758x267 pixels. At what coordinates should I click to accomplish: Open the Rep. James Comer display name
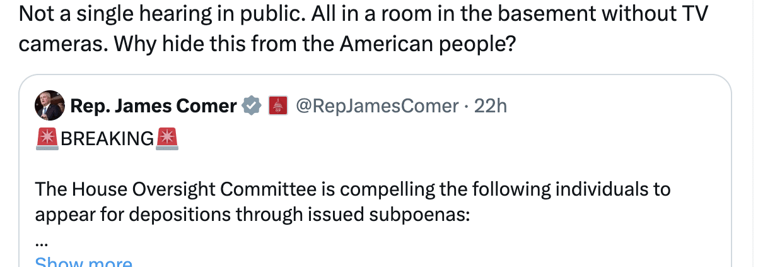click(x=153, y=106)
